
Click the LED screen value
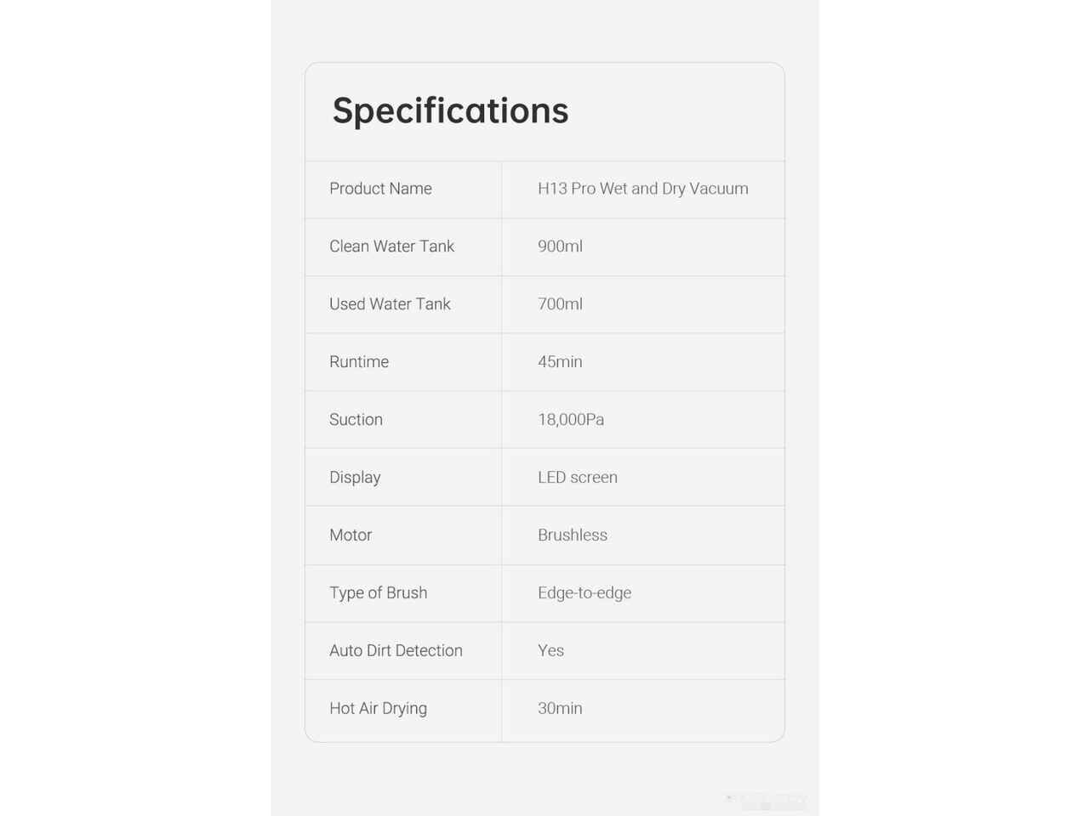(x=578, y=478)
